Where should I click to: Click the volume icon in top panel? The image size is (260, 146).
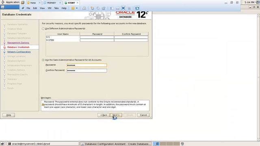(x=258, y=2)
